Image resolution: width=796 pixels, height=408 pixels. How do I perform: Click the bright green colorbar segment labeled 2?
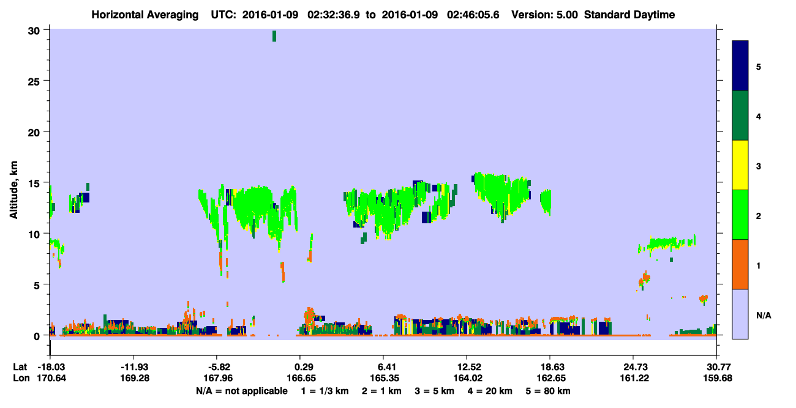point(740,215)
